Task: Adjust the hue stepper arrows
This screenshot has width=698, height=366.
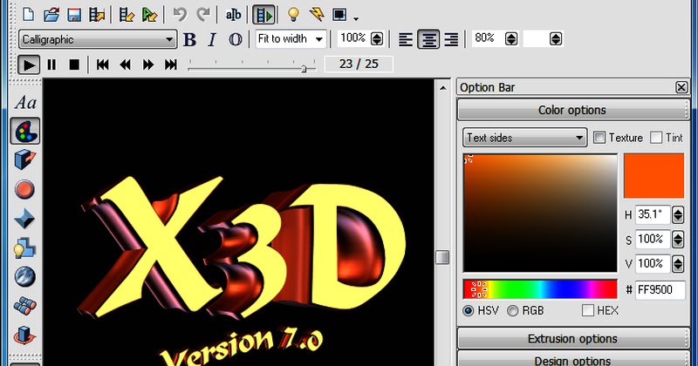Action: [678, 214]
